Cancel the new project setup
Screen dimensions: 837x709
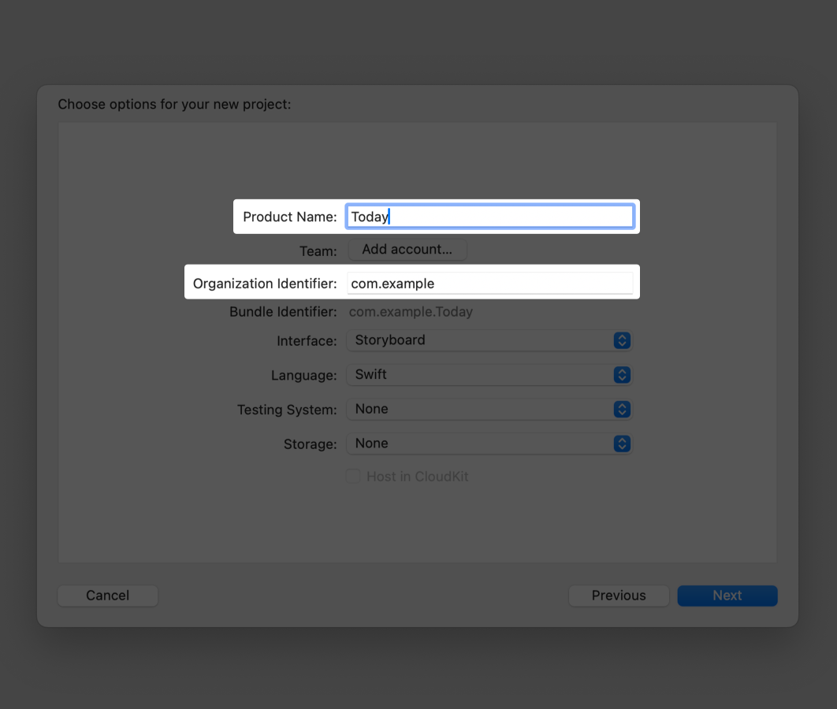[107, 596]
